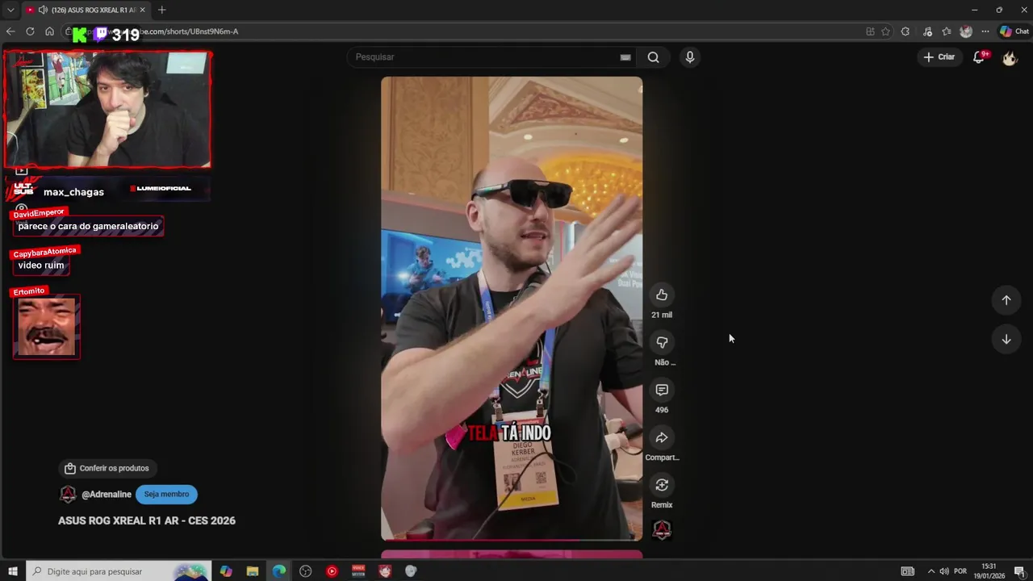Open Copilot Chat sidebar
The image size is (1033, 581).
pos(1014,31)
